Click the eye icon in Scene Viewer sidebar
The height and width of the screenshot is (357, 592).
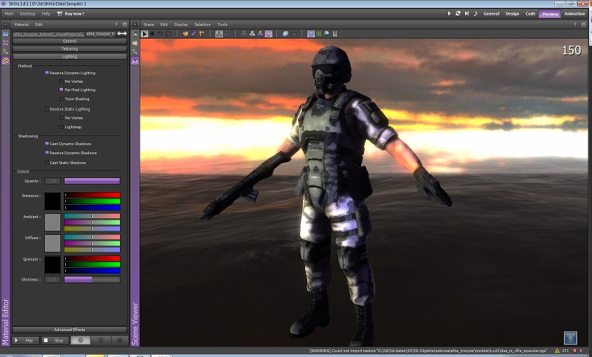[135, 61]
